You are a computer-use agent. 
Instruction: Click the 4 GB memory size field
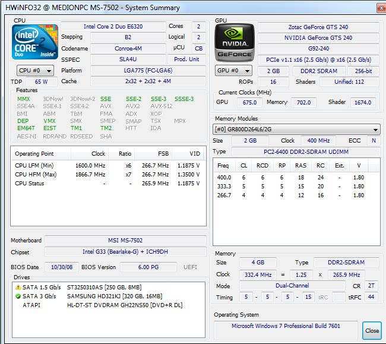pyautogui.click(x=258, y=263)
